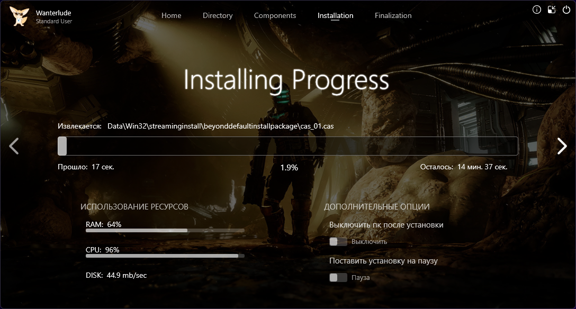Switch to the Directory tab

(218, 15)
